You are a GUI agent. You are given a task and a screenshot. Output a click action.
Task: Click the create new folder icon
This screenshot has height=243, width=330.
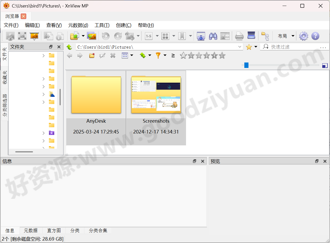coord(92,55)
